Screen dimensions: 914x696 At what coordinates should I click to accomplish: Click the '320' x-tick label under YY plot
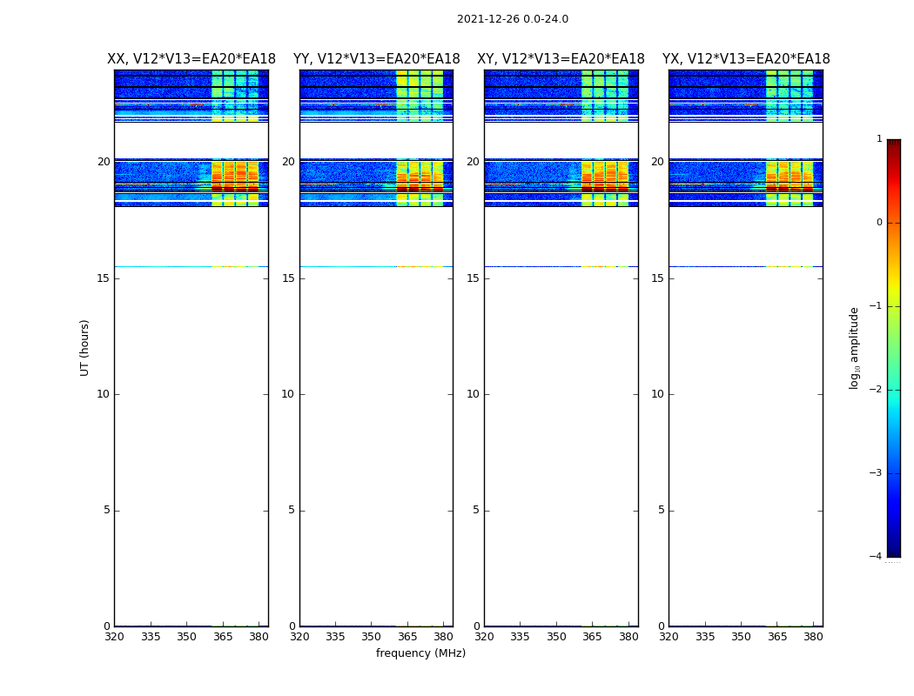[299, 636]
